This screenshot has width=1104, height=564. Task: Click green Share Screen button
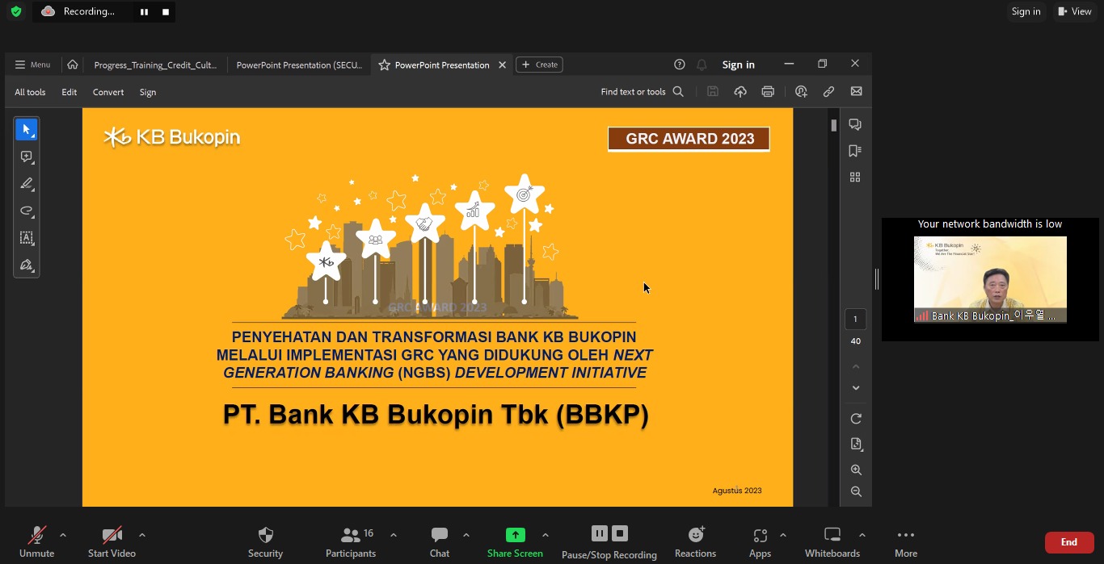tap(515, 541)
